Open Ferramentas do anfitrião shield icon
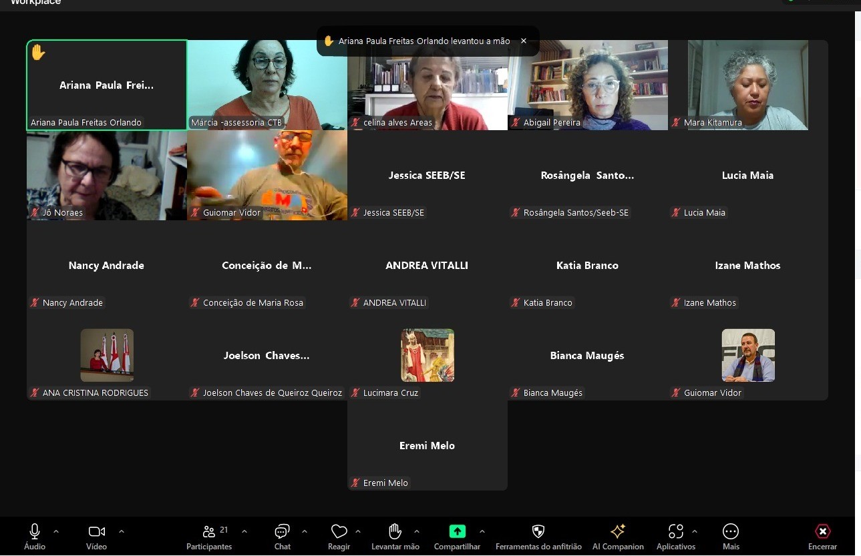Viewport: 861px width, 556px height. pyautogui.click(x=538, y=532)
